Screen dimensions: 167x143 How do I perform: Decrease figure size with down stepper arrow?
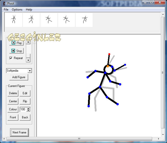tap(28, 110)
